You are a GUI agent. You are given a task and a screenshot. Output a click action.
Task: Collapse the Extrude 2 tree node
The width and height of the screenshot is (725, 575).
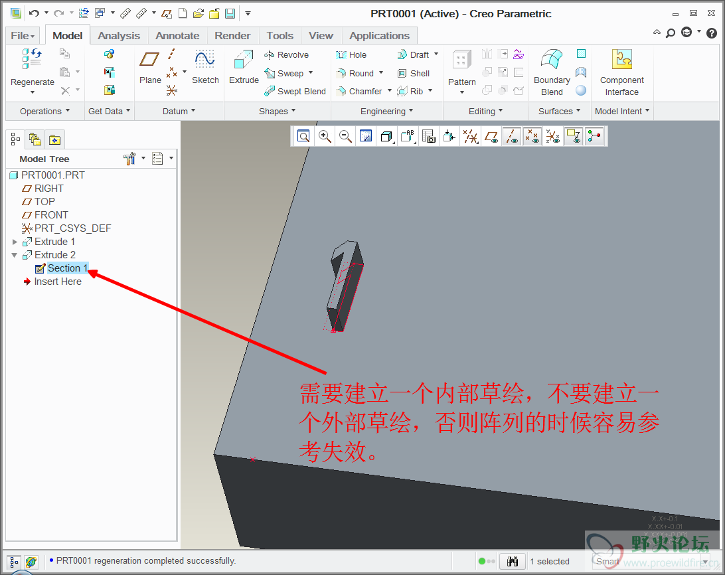point(15,255)
